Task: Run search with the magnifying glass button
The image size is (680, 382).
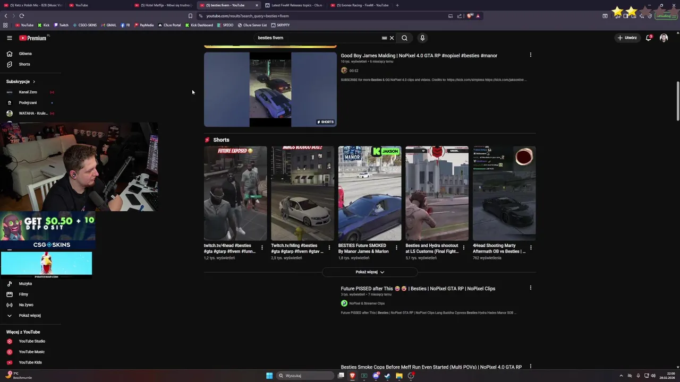Action: tap(404, 38)
